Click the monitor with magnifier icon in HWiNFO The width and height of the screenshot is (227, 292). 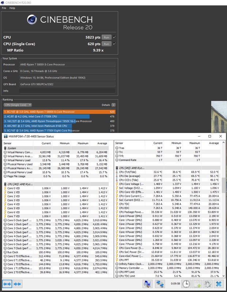[148, 284]
